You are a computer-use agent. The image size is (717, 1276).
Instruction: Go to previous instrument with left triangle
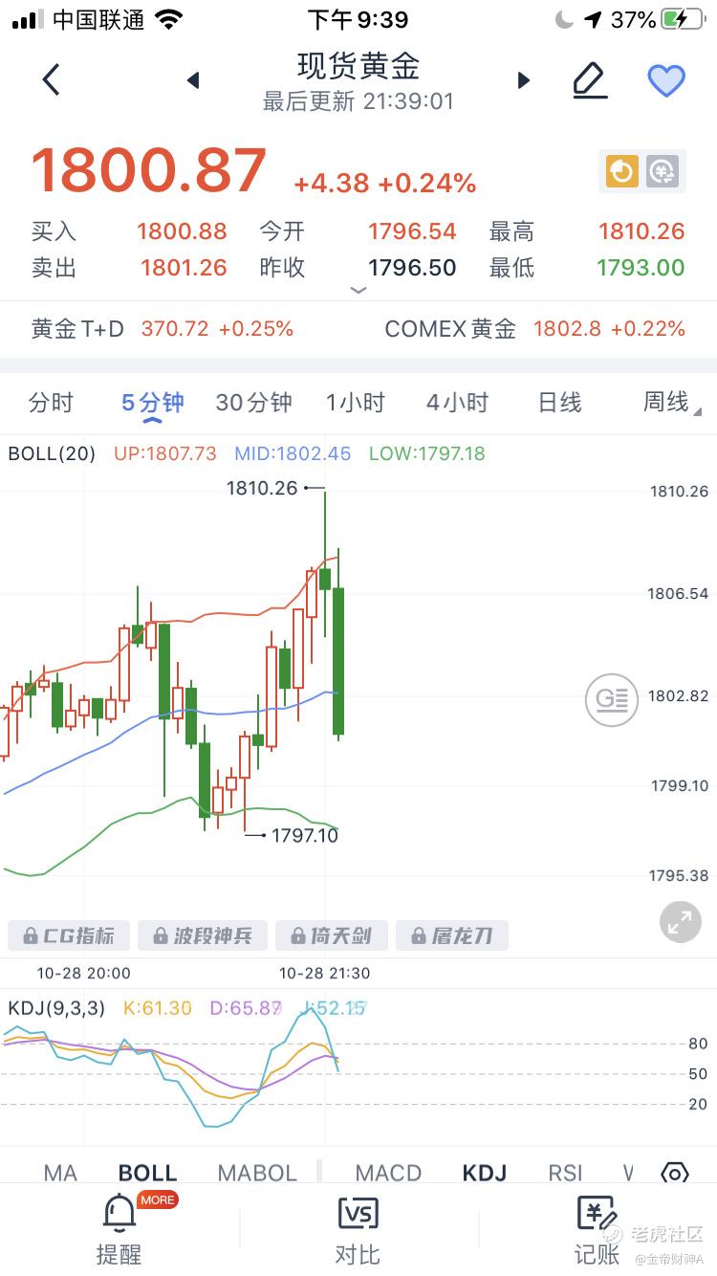tap(193, 80)
